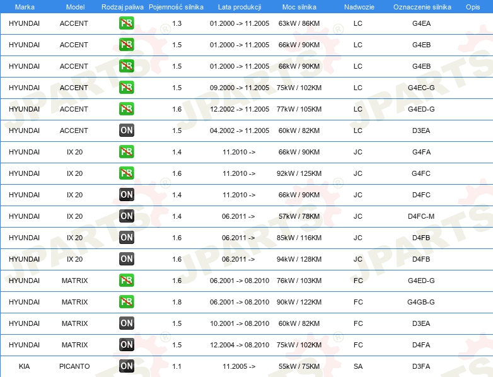Image resolution: width=493 pixels, height=377 pixels.
Task: Select petrol icon for IX 20 G4FC engine
Action: tap(126, 173)
